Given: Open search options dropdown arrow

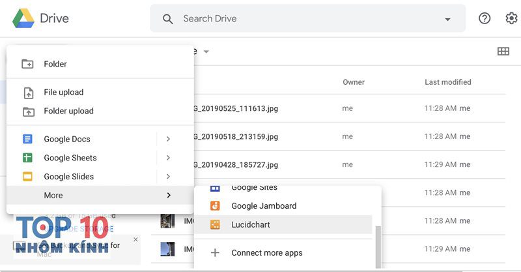Looking at the screenshot, I should pyautogui.click(x=447, y=20).
